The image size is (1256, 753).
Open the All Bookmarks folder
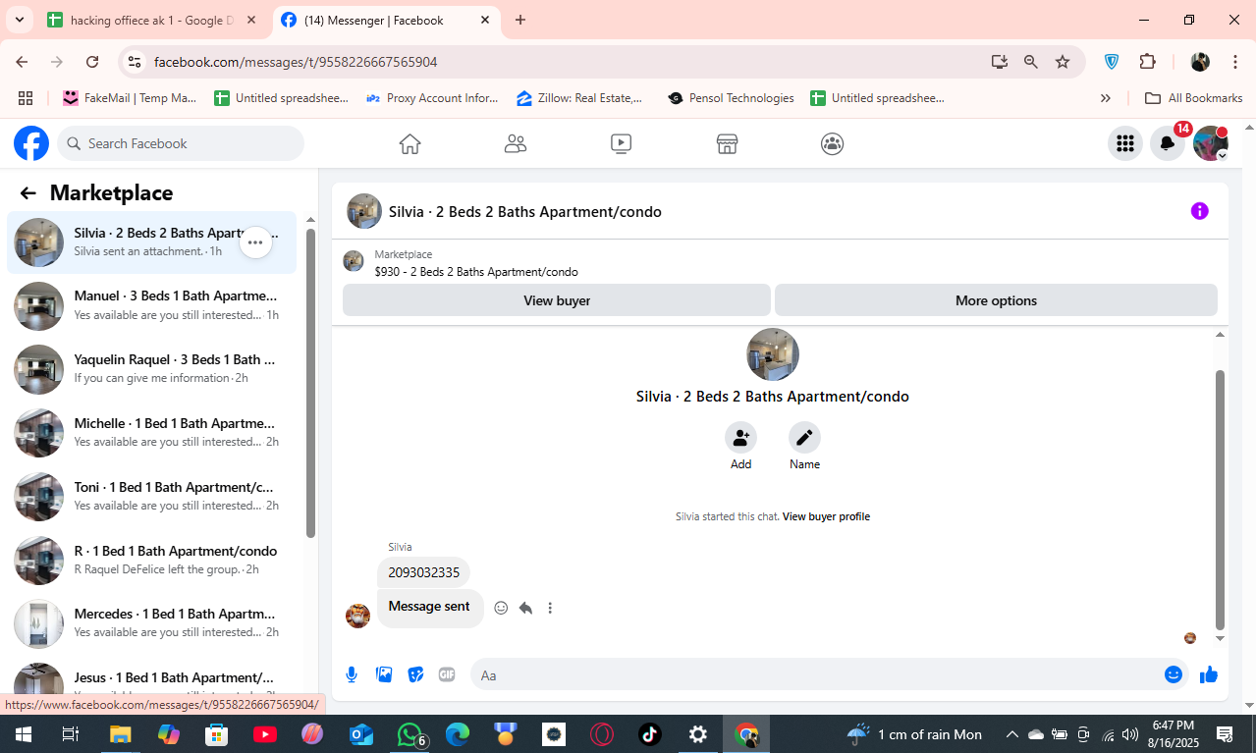tap(1194, 98)
